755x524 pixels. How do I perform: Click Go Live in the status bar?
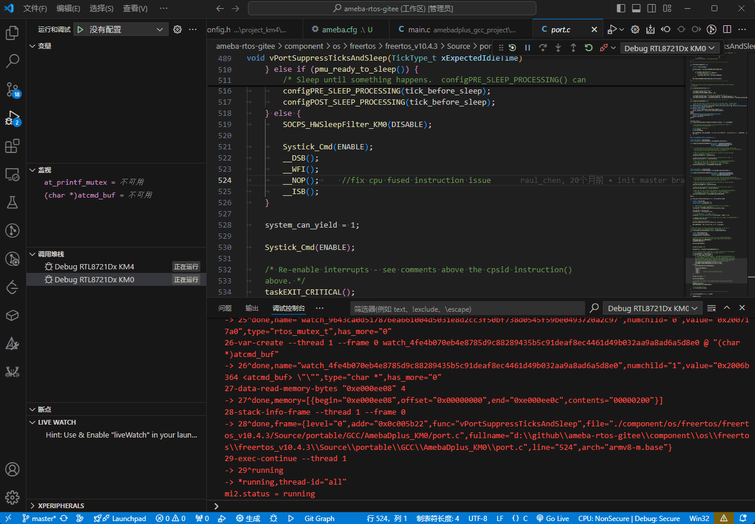(552, 519)
